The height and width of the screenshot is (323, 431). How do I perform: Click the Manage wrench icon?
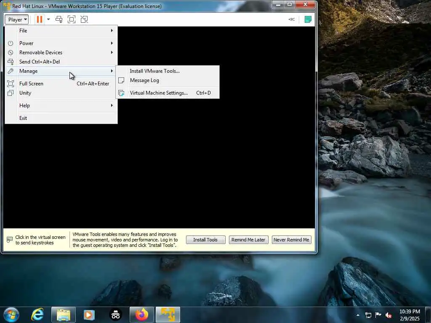(11, 71)
